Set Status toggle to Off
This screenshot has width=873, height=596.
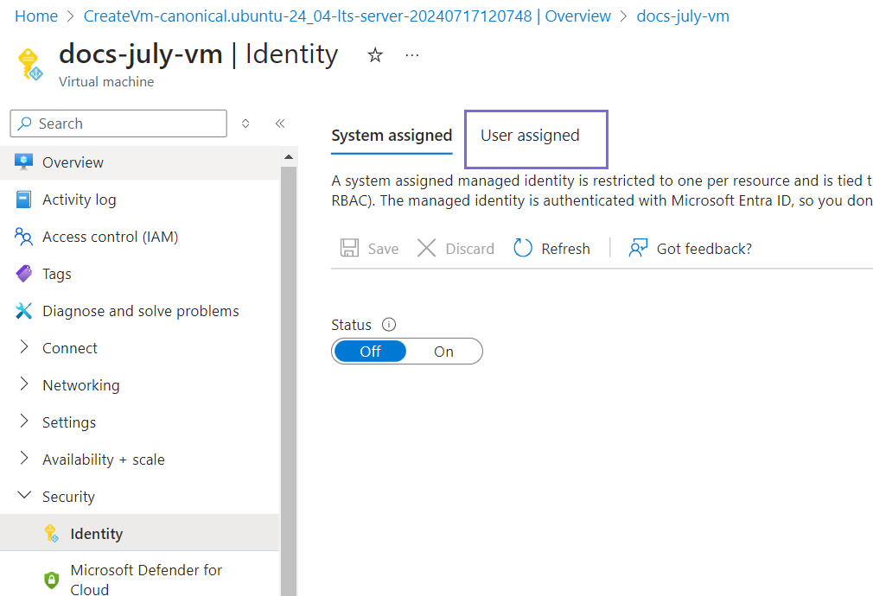click(370, 352)
